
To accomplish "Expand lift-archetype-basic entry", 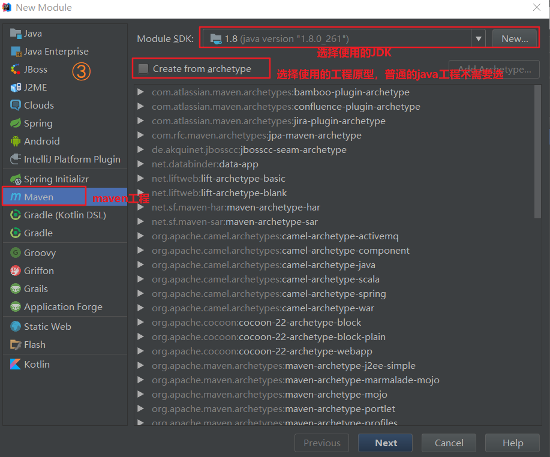I will [x=141, y=178].
